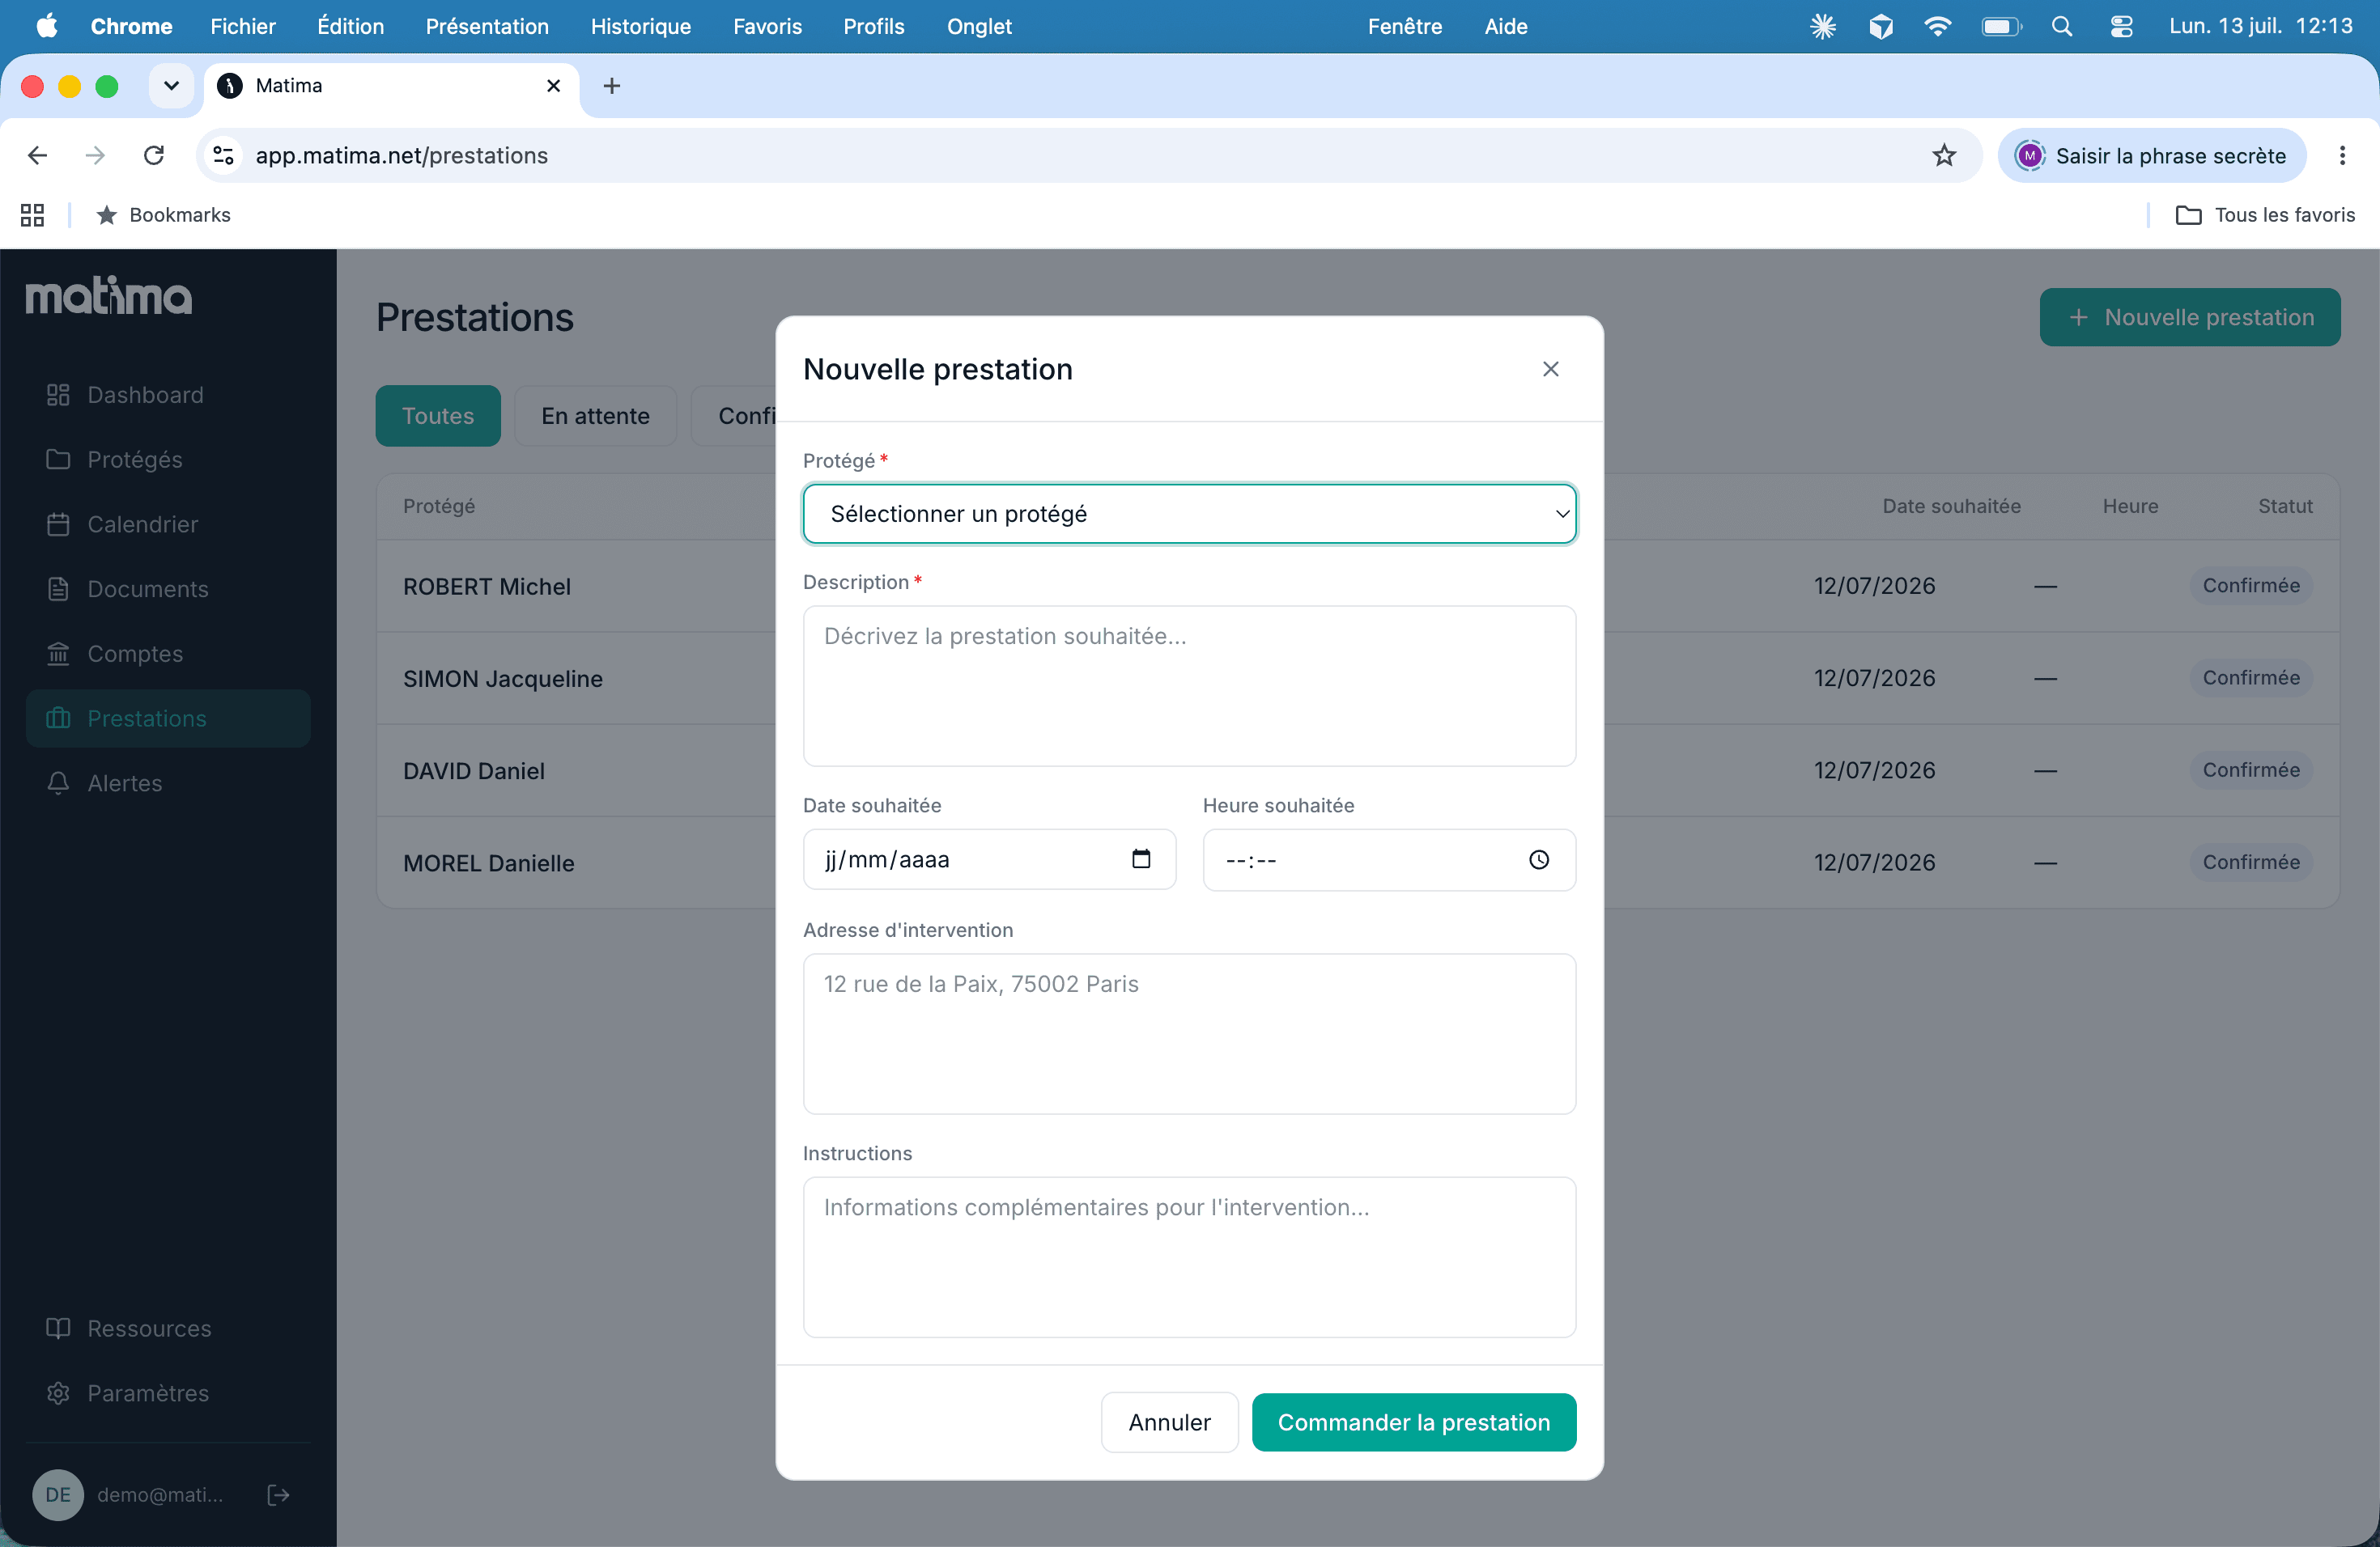Image resolution: width=2380 pixels, height=1547 pixels.
Task: Close the Nouvelle prestation dialog
Action: click(1550, 369)
